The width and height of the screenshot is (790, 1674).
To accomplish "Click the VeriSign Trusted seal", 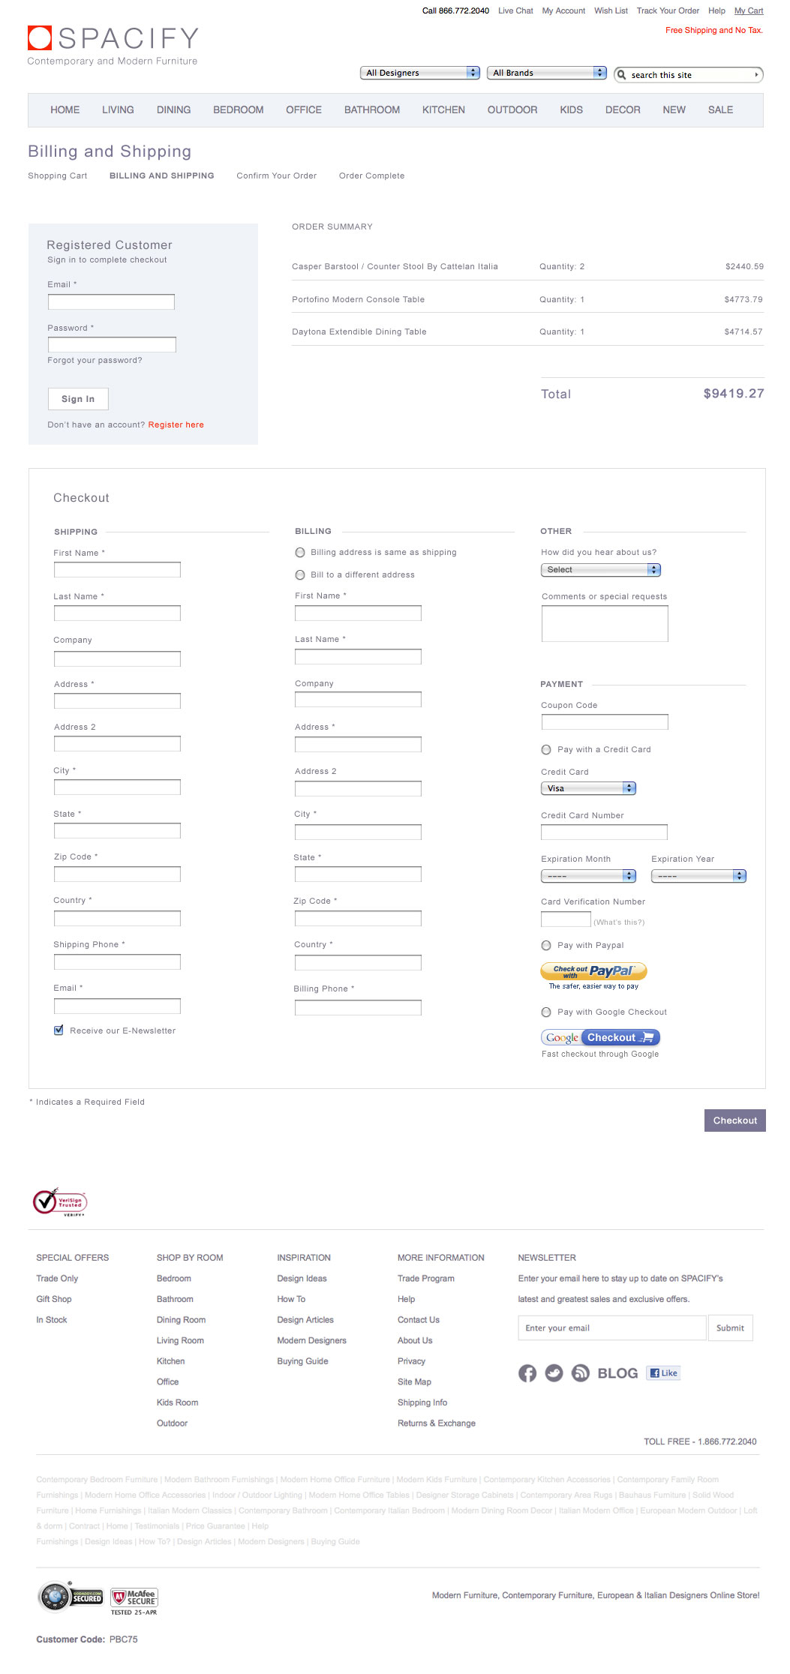I will coord(60,1202).
